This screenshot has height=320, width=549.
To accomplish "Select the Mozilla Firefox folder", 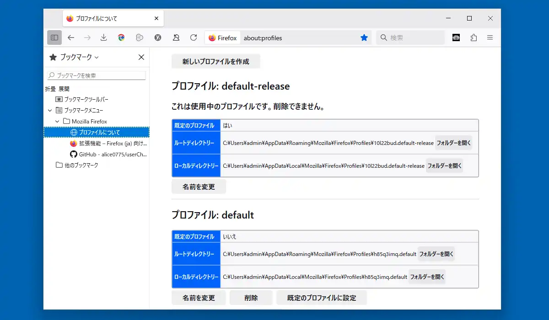I will 85,121.
